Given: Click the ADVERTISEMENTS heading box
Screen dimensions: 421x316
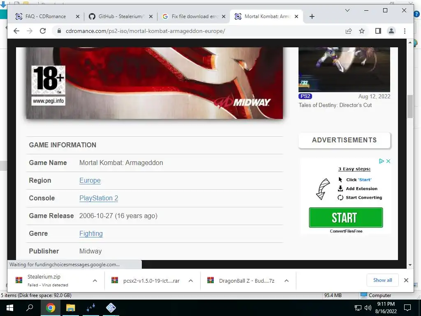Looking at the screenshot, I should coord(344,140).
